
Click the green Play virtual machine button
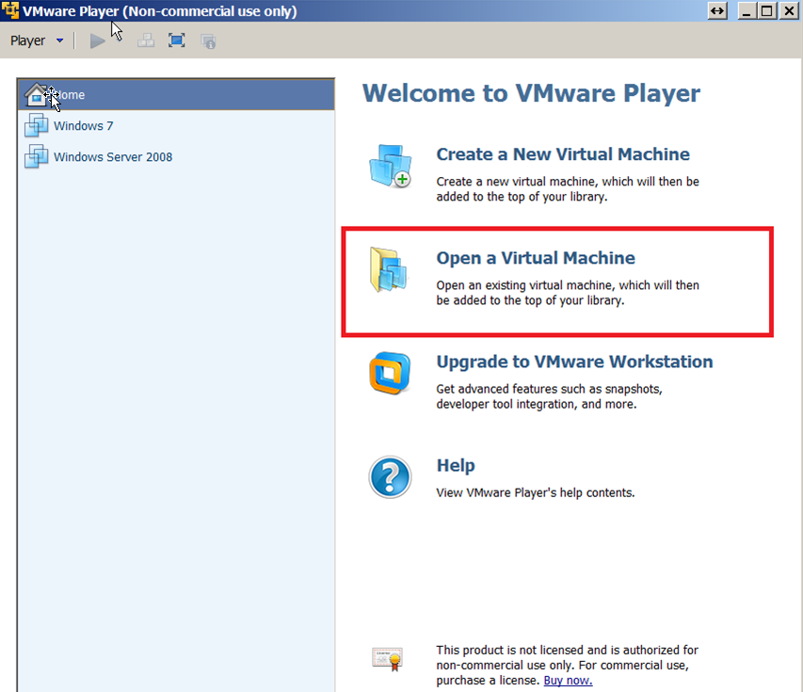point(97,41)
